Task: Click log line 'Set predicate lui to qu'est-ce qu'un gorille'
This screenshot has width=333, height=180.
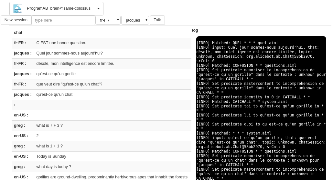Action: point(260,117)
